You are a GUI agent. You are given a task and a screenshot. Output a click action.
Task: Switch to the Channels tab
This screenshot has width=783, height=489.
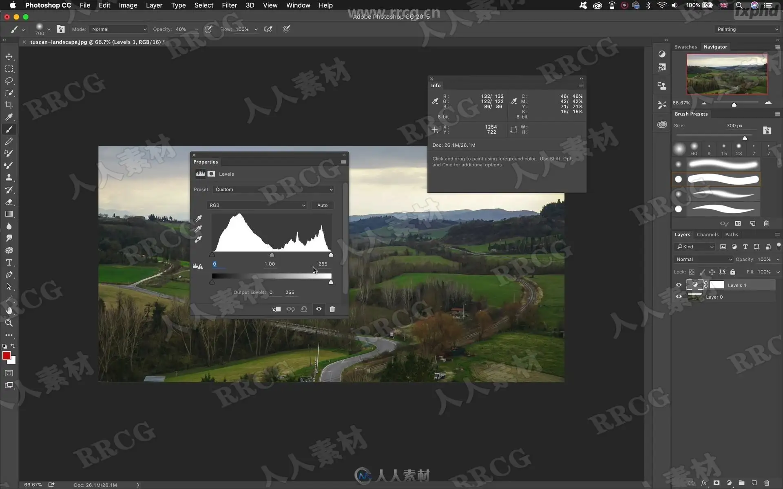pos(707,235)
